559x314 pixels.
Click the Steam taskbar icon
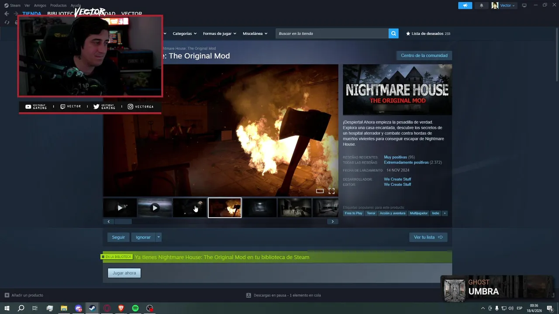(92, 308)
